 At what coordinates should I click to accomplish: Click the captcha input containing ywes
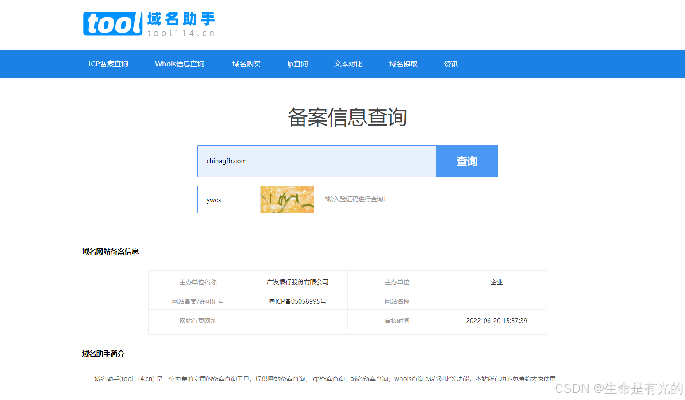click(x=224, y=200)
